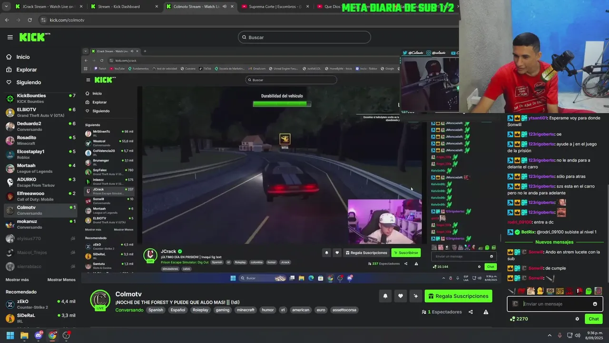Image resolution: width=609 pixels, height=343 pixels.
Task: Insert the yellow duck emote
Action: [x=540, y=291]
